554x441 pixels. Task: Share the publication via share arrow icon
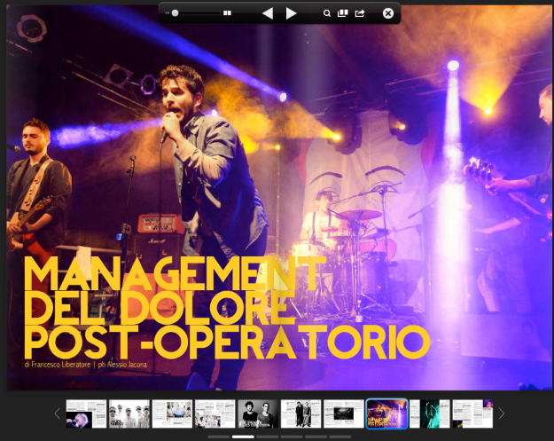coord(360,13)
